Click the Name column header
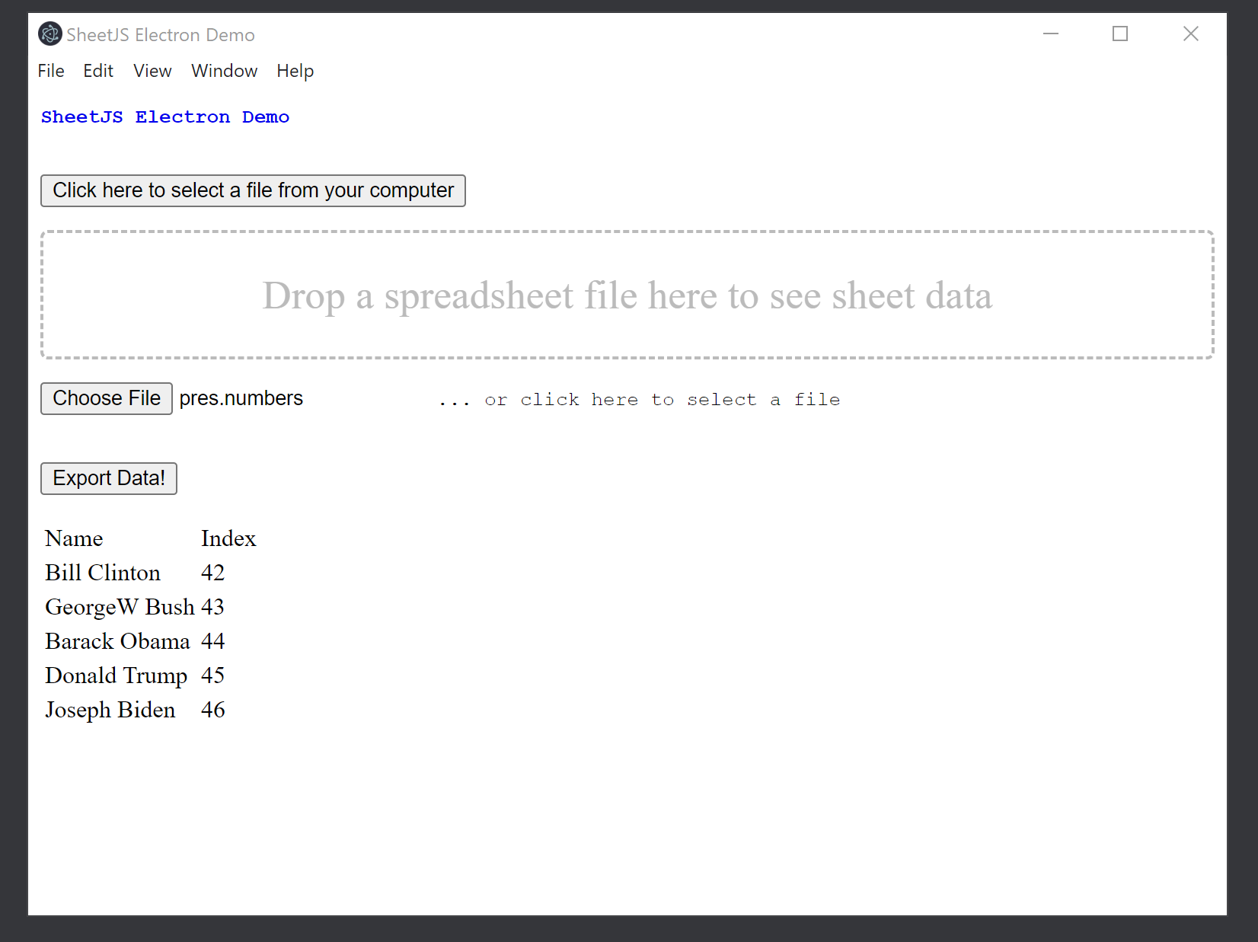Screen dimensions: 1258x942 (74, 538)
